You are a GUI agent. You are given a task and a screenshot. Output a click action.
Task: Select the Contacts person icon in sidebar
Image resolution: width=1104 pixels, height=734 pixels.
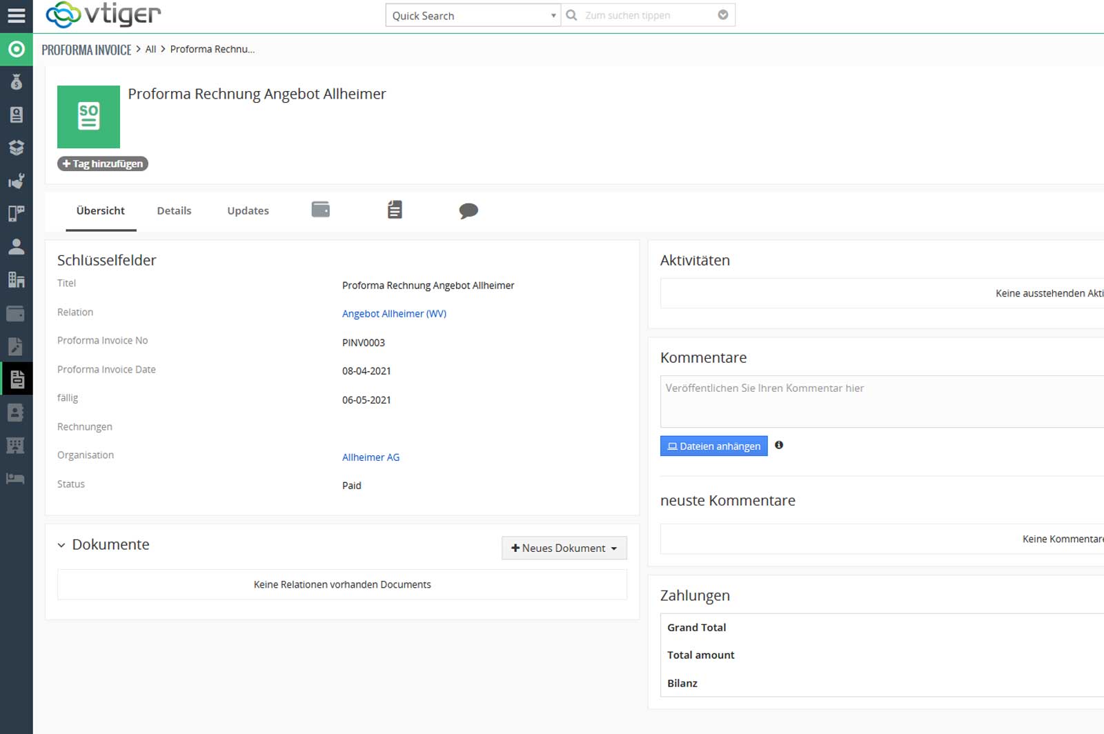pos(17,248)
